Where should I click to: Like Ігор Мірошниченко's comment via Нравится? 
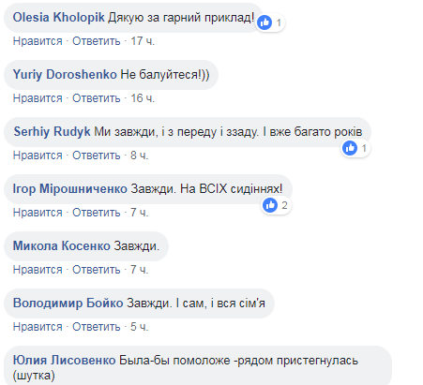click(38, 213)
